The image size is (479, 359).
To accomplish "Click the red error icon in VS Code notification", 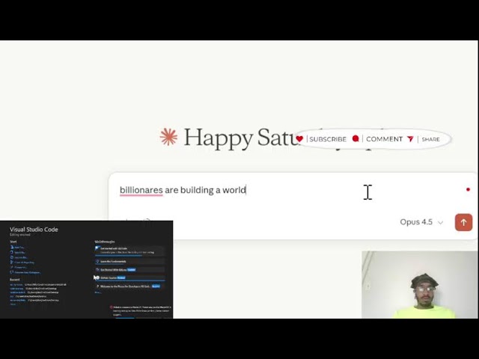I will [112, 307].
